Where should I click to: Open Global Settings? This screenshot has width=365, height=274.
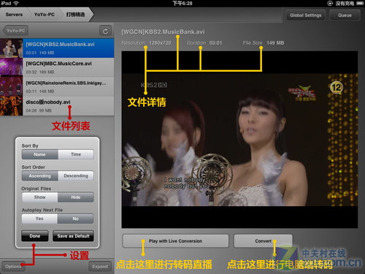[x=306, y=15]
